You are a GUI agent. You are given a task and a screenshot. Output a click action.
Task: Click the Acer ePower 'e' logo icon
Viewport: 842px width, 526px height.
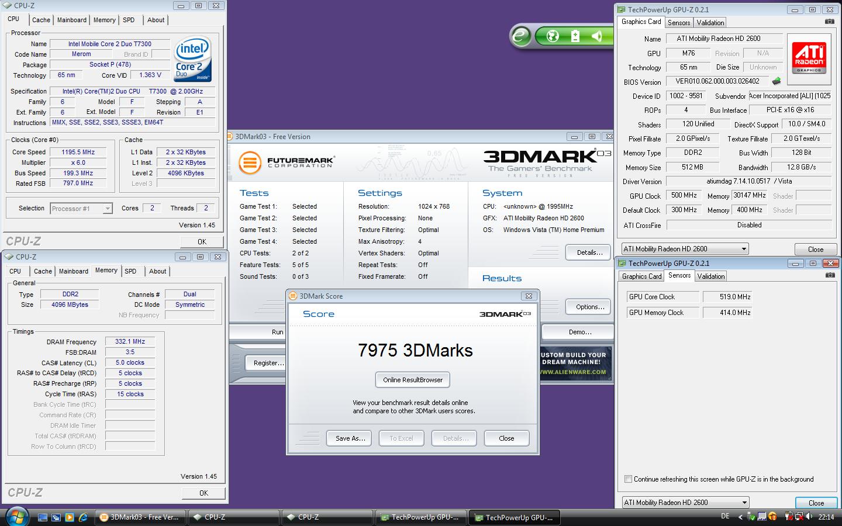(520, 36)
